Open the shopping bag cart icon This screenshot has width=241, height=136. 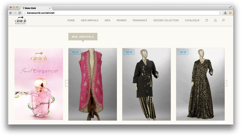click(207, 20)
